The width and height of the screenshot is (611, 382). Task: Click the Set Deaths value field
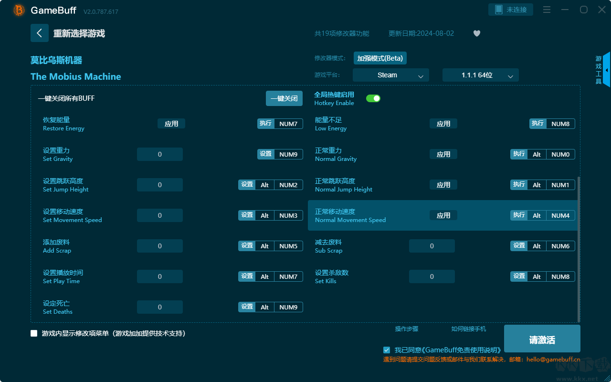point(160,307)
